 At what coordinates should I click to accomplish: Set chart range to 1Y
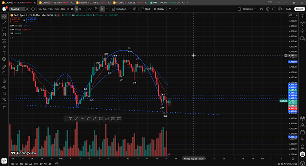(41, 164)
